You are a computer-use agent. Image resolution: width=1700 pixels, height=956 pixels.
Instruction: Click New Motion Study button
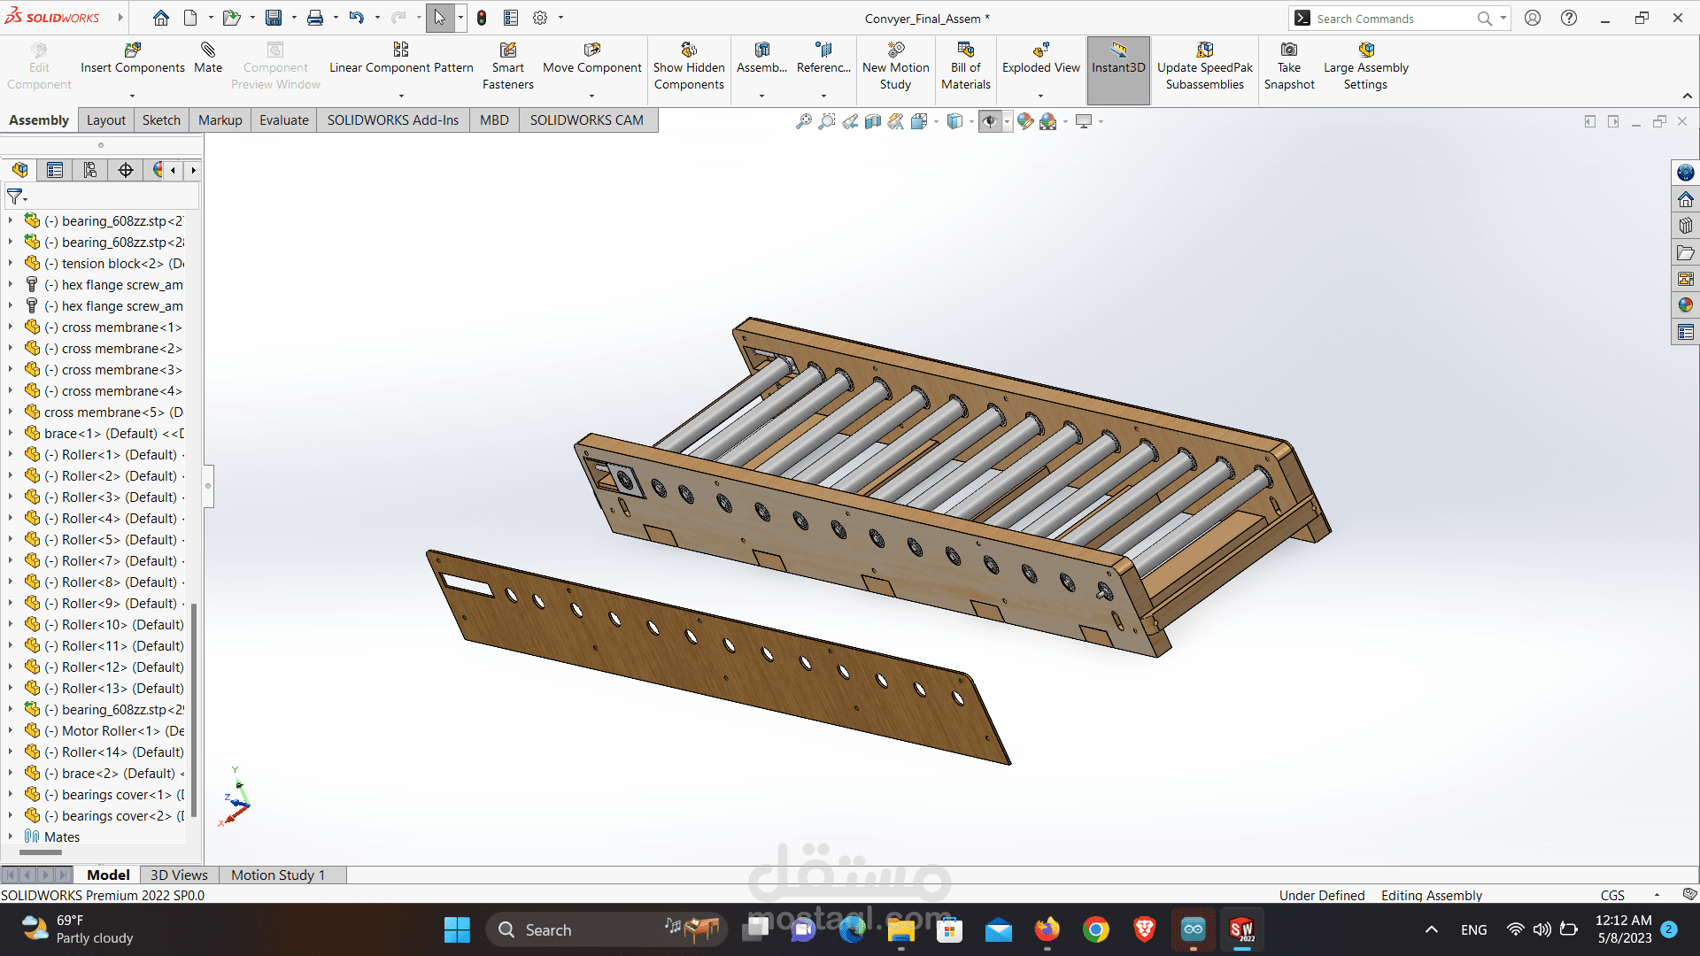pos(895,66)
